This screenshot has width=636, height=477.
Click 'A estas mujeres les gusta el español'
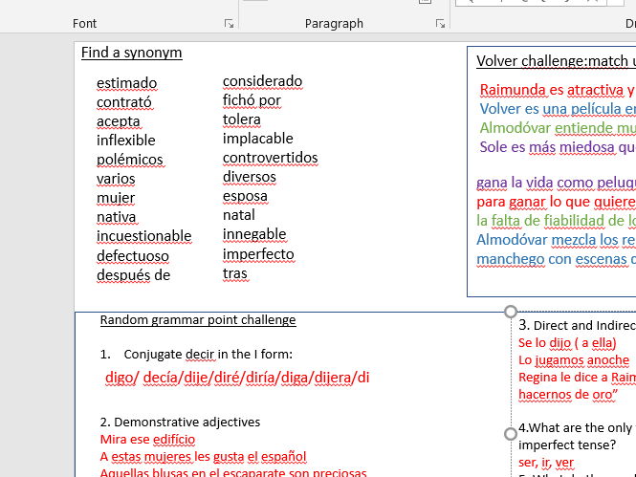click(203, 457)
